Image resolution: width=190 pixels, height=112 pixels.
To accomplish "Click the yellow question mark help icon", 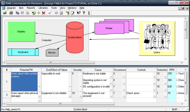I will [84, 13].
